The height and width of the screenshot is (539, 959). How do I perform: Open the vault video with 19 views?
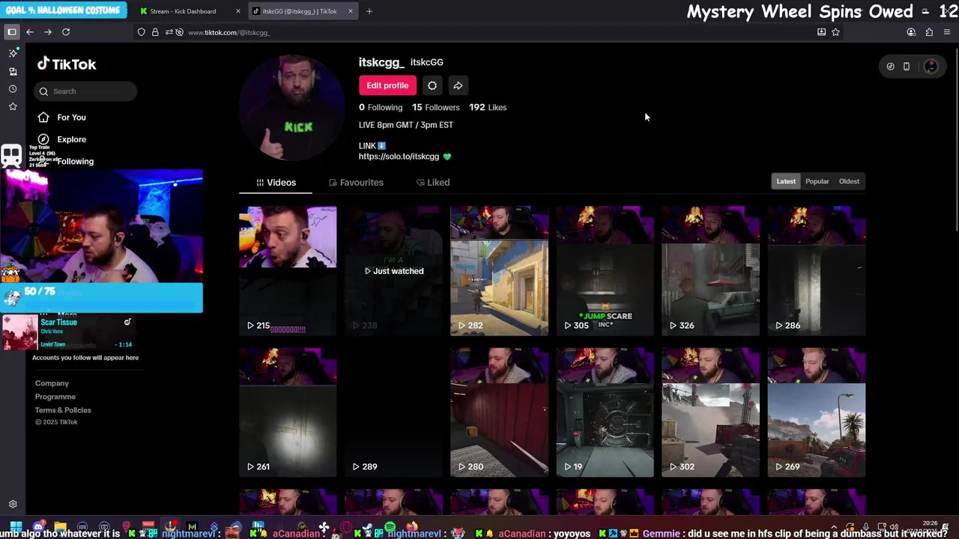pyautogui.click(x=605, y=412)
